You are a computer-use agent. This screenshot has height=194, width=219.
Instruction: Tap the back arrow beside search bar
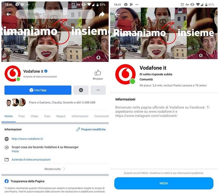coord(9,14)
